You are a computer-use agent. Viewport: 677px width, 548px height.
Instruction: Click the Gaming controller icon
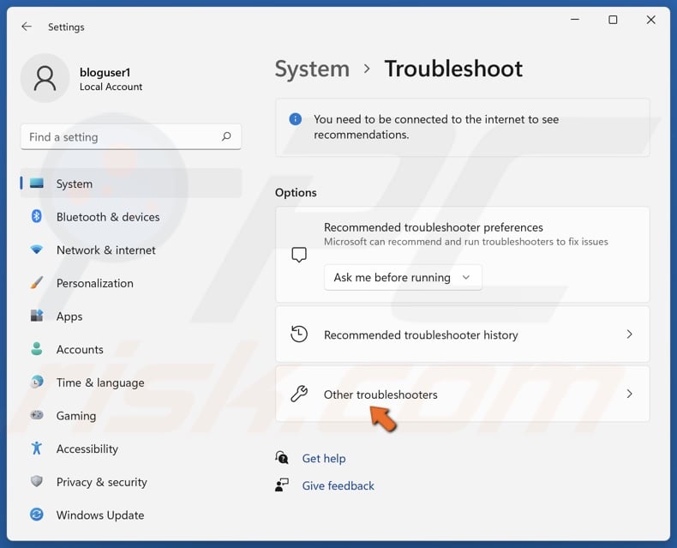pyautogui.click(x=37, y=415)
